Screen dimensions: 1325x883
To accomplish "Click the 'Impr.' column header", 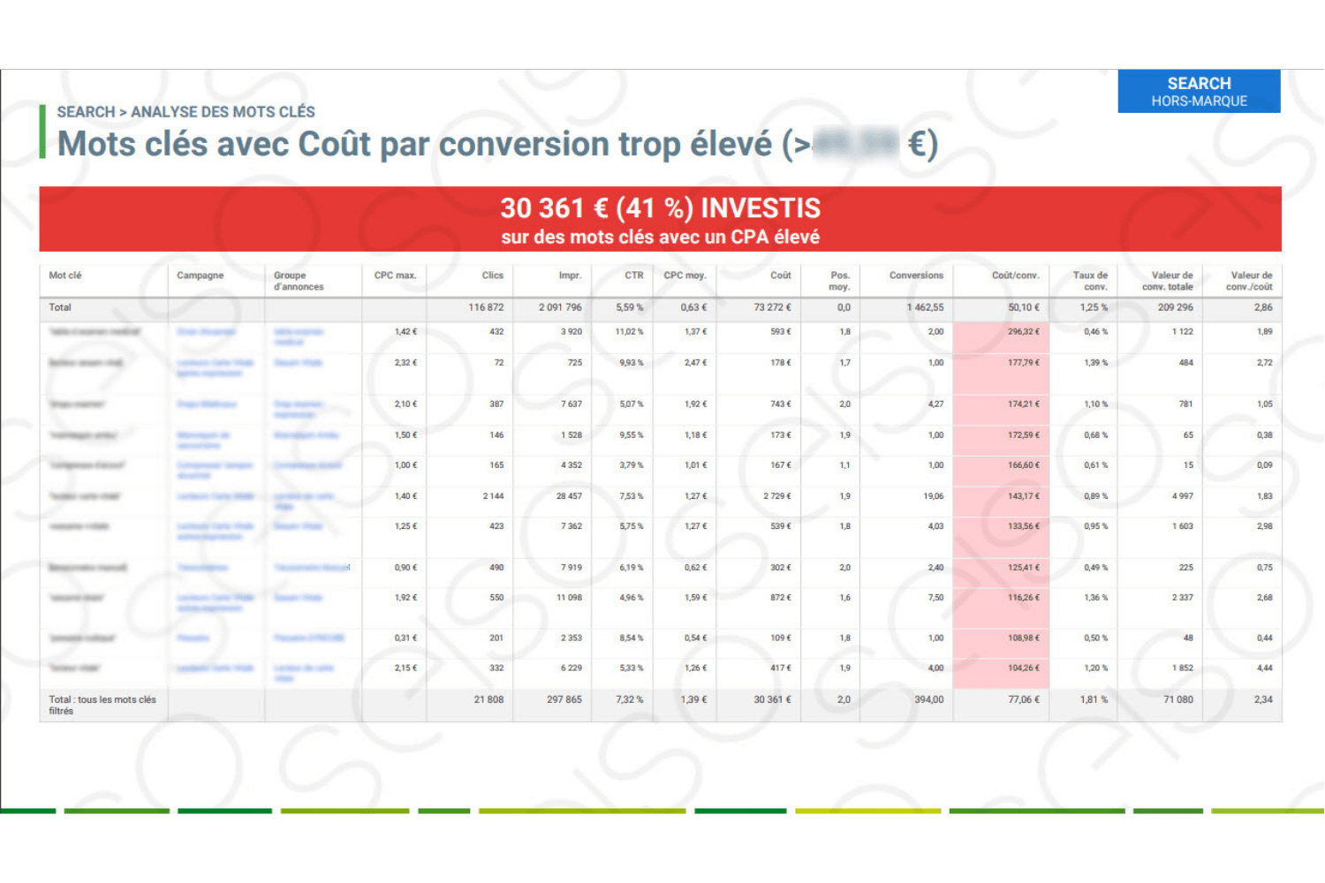I will (x=570, y=275).
